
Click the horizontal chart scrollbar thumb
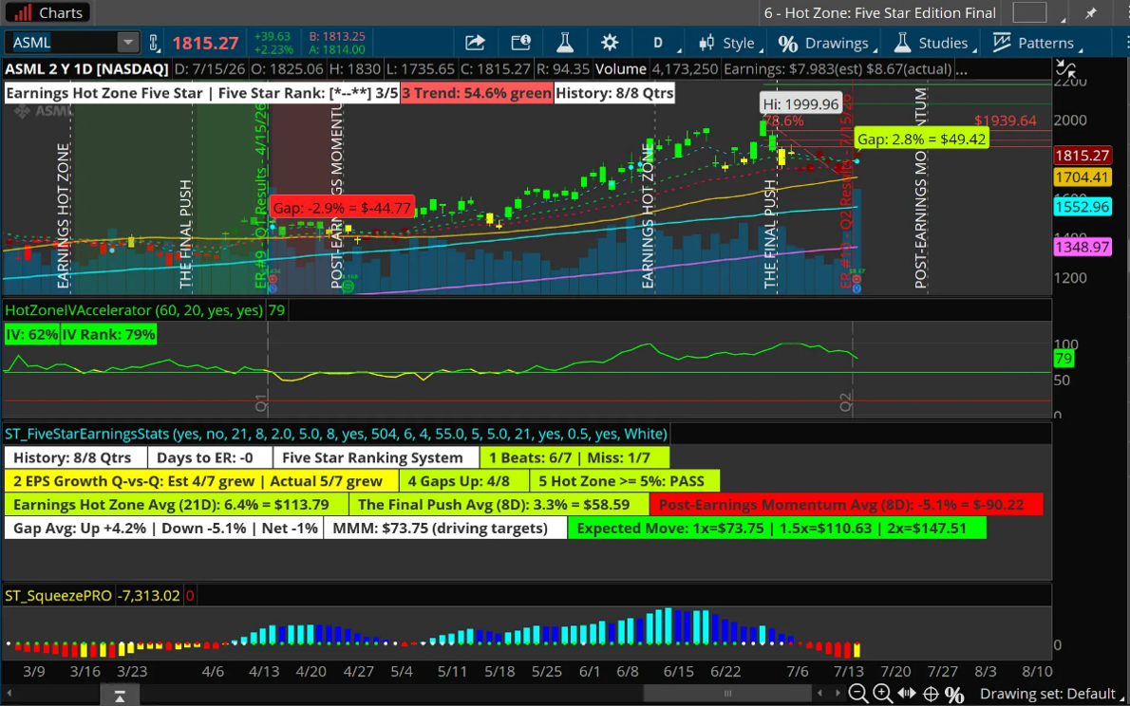727,694
